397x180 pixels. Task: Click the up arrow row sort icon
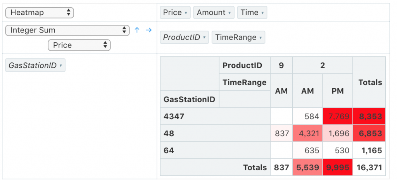tap(136, 30)
